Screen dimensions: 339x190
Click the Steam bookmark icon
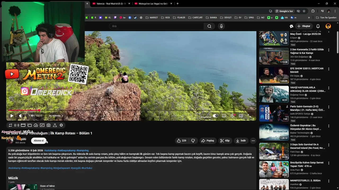(x=135, y=18)
